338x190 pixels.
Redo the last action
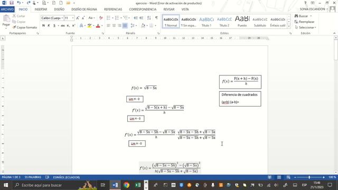tap(29, 3)
